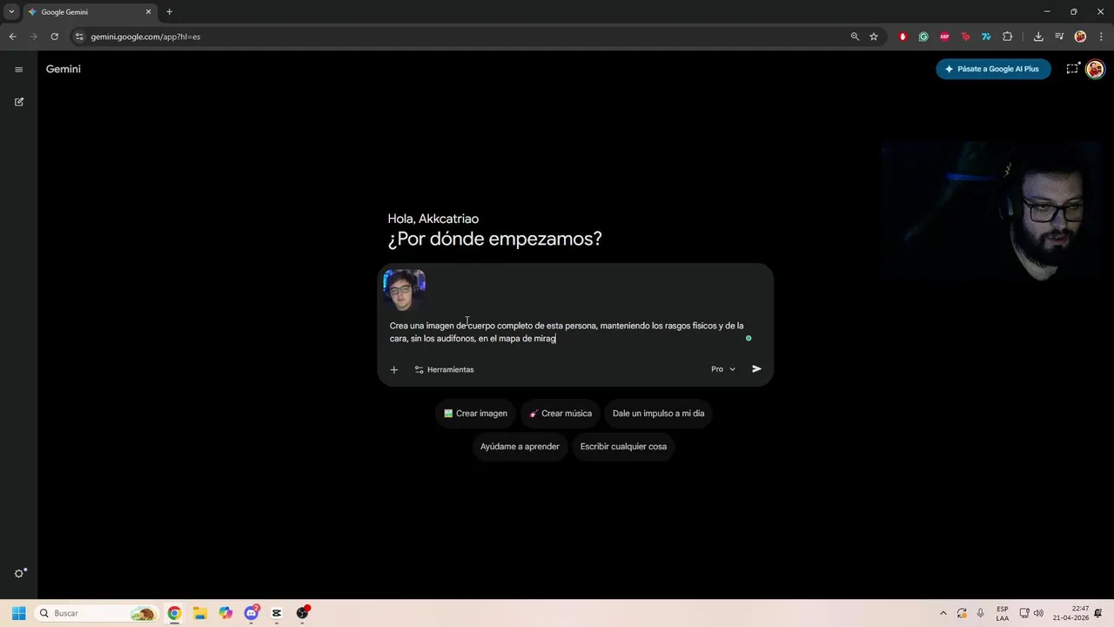The image size is (1114, 627).
Task: Select Dale un impulso a mi día
Action: click(658, 414)
